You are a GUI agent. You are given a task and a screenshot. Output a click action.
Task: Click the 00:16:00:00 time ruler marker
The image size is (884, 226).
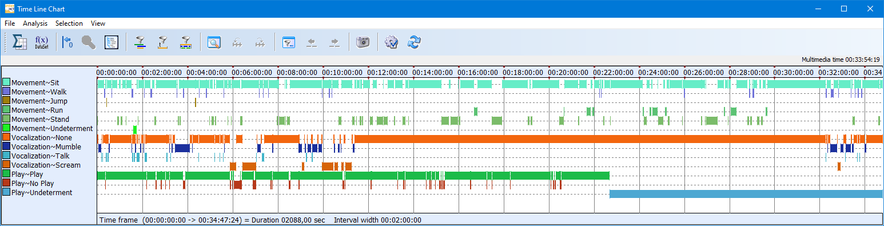pyautogui.click(x=478, y=73)
